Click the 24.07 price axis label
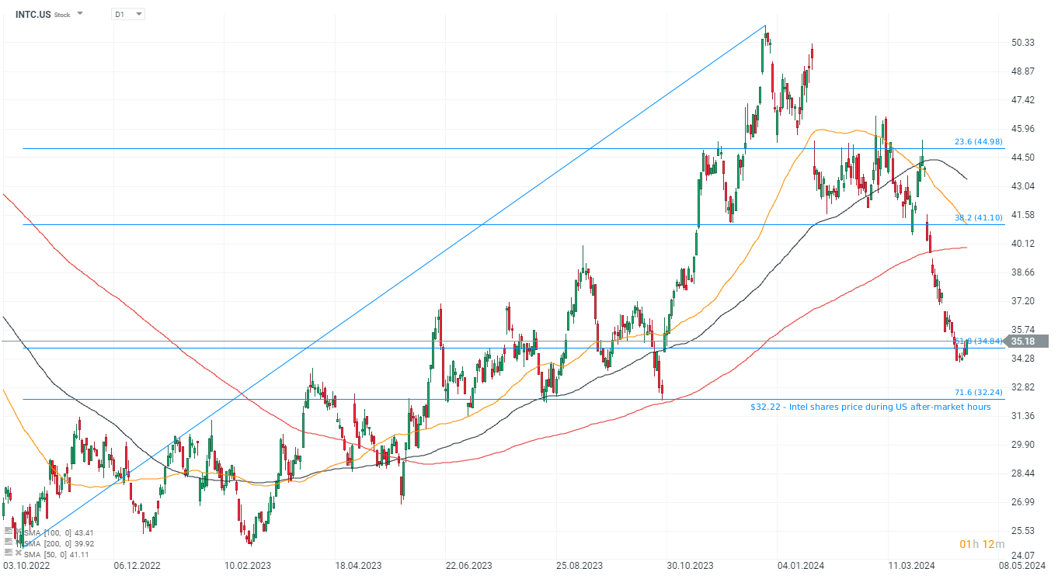 [x=1024, y=556]
